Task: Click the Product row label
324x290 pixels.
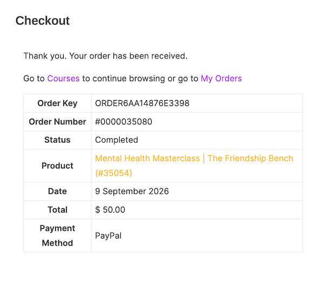Action: click(x=57, y=166)
